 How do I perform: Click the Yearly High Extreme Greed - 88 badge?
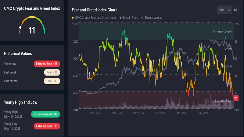(45, 114)
